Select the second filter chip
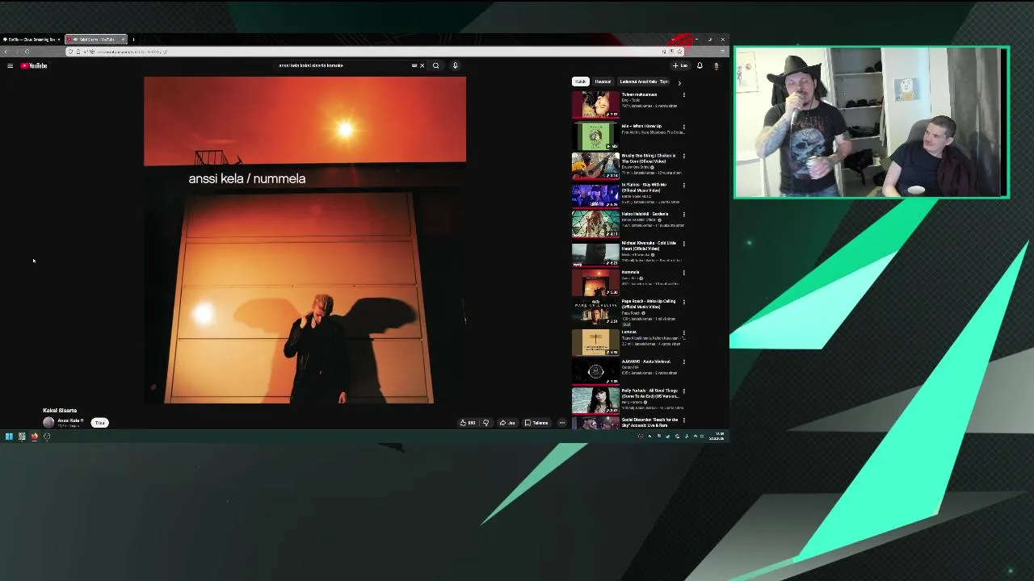 [x=603, y=82]
